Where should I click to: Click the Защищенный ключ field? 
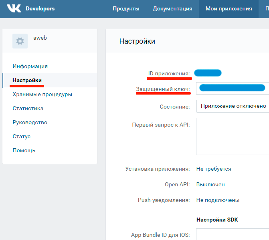pyautogui.click(x=233, y=88)
